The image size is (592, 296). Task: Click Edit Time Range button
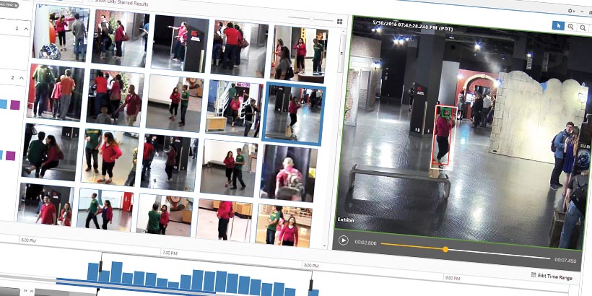pos(551,277)
